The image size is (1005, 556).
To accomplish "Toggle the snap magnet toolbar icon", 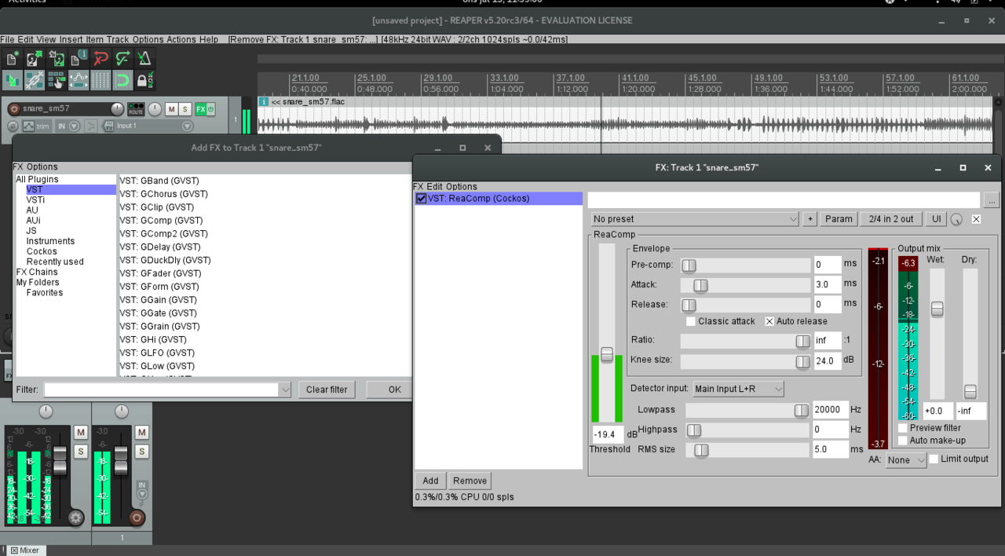I will point(122,79).
